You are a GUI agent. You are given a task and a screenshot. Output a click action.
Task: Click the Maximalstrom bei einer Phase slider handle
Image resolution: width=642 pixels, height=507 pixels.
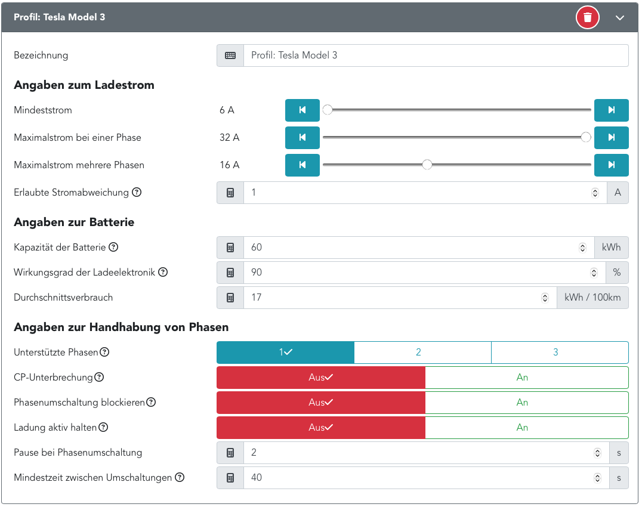click(x=586, y=137)
